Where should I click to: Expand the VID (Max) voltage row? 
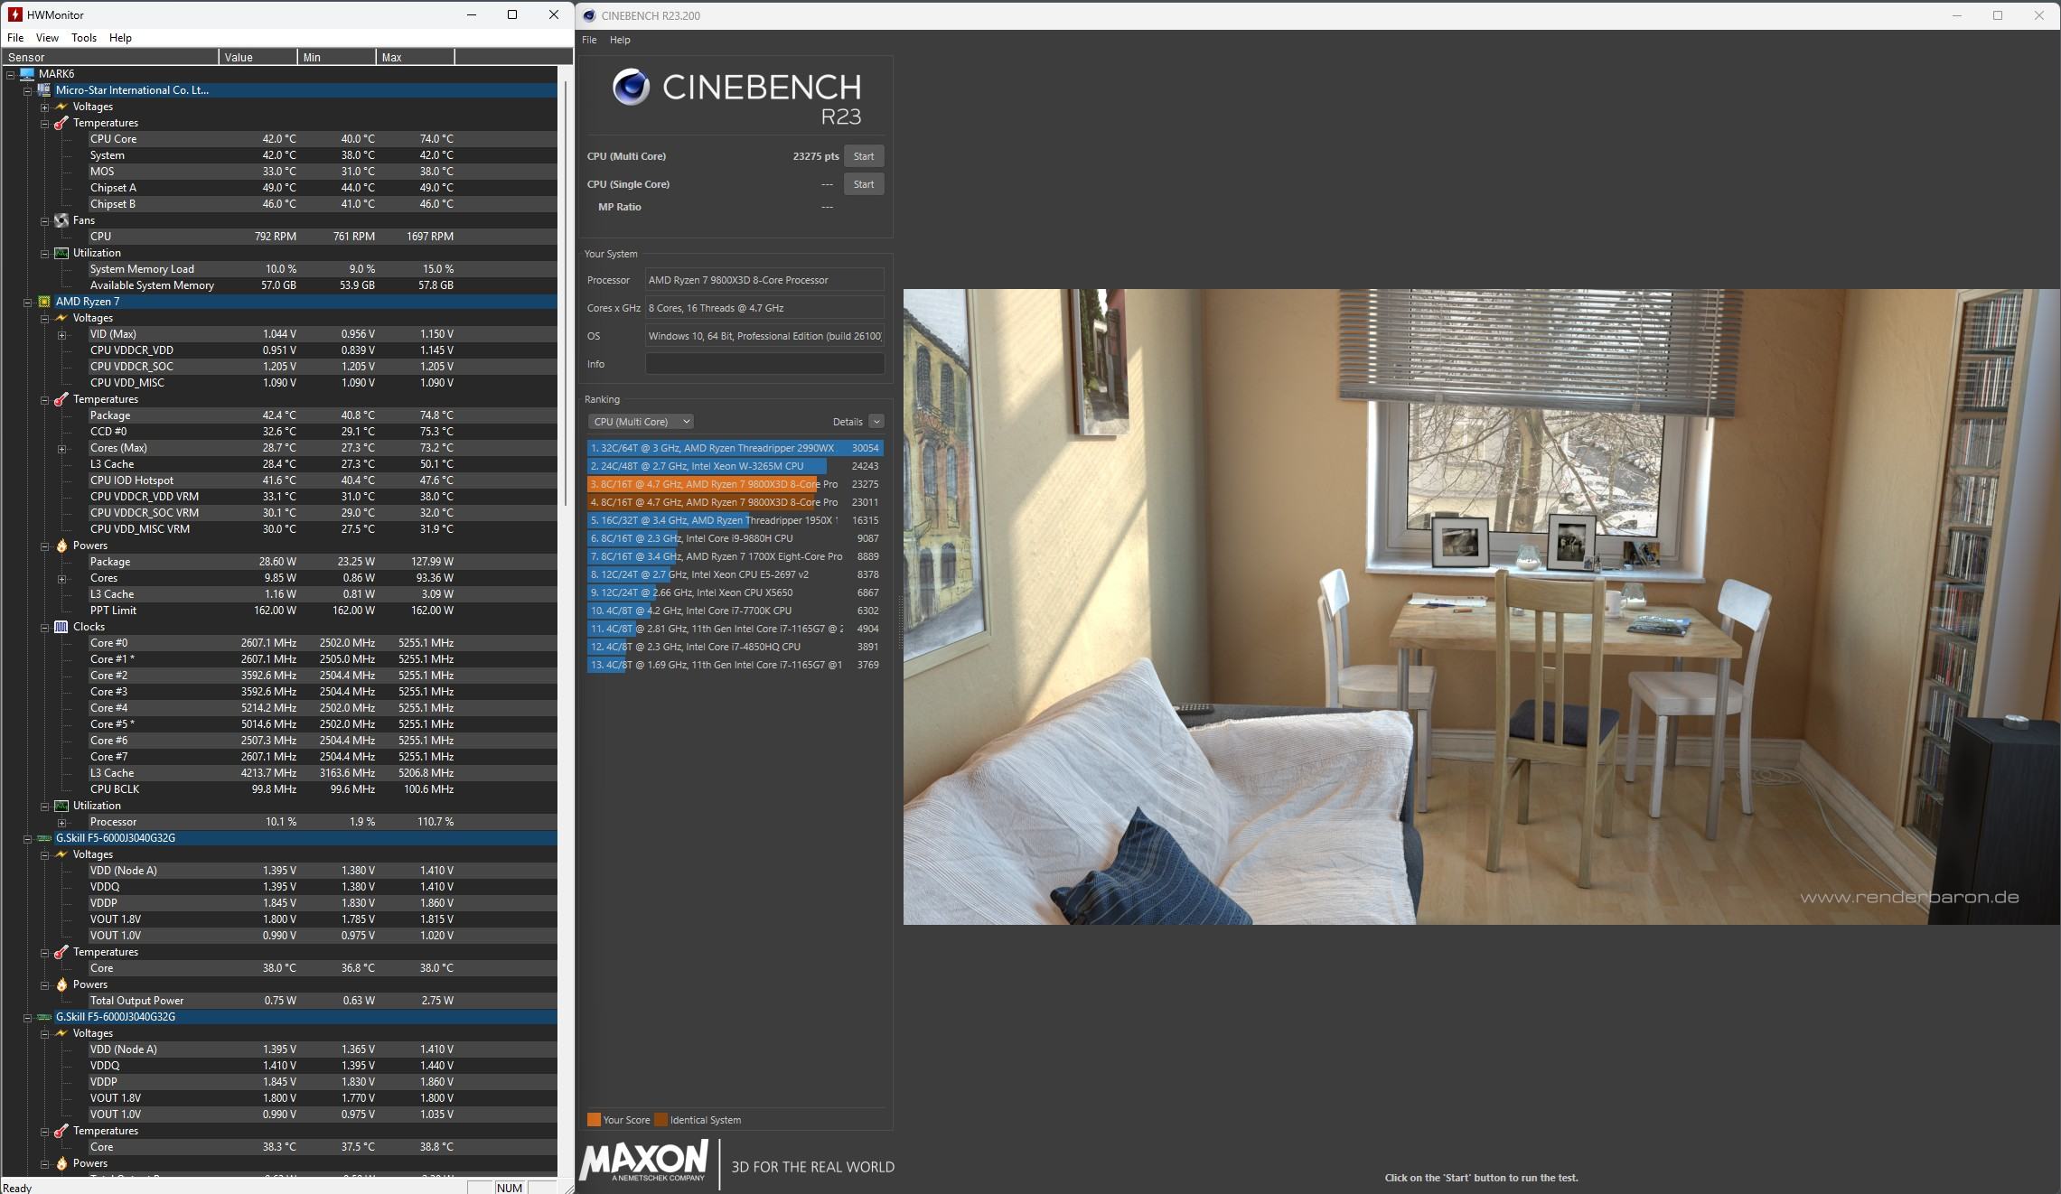(61, 334)
